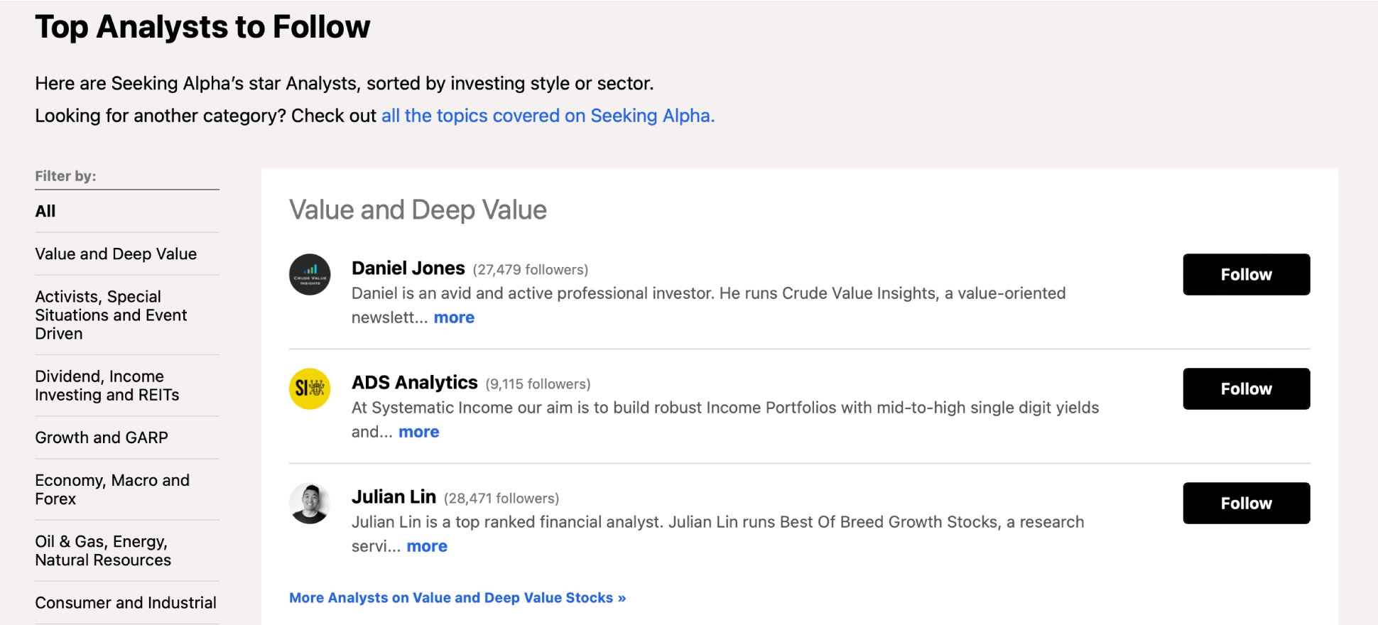
Task: Open all the topics covered on Seeking Alpha link
Action: pos(548,116)
